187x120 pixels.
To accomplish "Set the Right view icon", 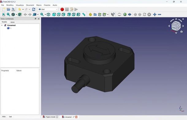I will [63, 14].
